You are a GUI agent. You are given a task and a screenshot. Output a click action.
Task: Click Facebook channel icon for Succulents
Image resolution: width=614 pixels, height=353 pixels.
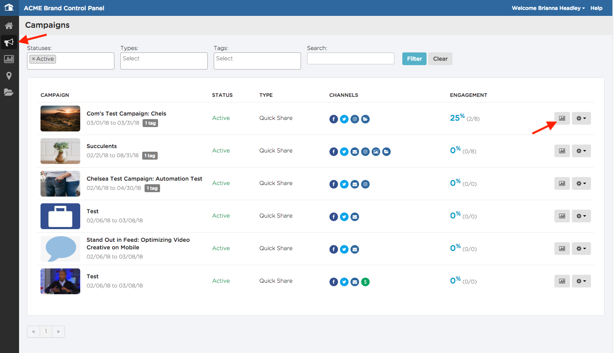(334, 152)
